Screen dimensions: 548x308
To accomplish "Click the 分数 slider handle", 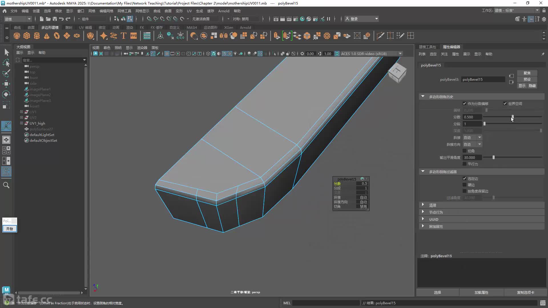I will pos(513,117).
